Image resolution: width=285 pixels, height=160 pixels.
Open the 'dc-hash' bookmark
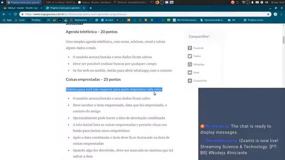(x=107, y=20)
